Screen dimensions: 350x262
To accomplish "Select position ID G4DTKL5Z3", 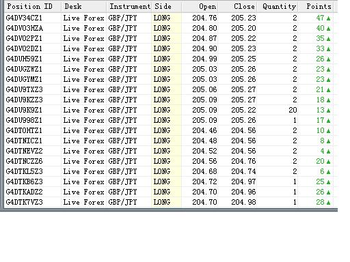I will [24, 171].
